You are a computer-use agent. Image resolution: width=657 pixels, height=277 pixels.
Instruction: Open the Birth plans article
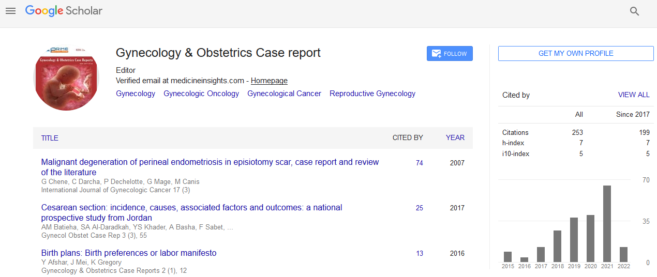pos(129,253)
